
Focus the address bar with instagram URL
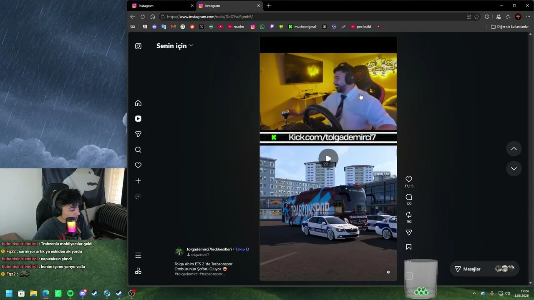[313, 17]
